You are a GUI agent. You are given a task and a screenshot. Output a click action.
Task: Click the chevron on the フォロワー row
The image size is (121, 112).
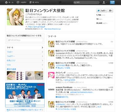click(x=43, y=56)
